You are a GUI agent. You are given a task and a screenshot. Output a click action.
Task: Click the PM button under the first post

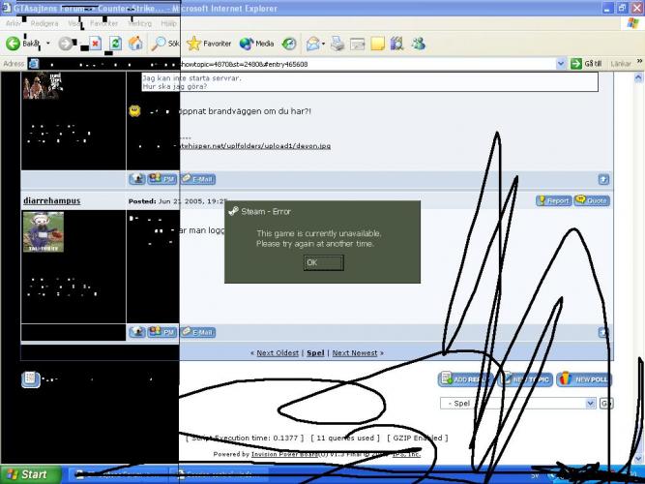(x=162, y=179)
